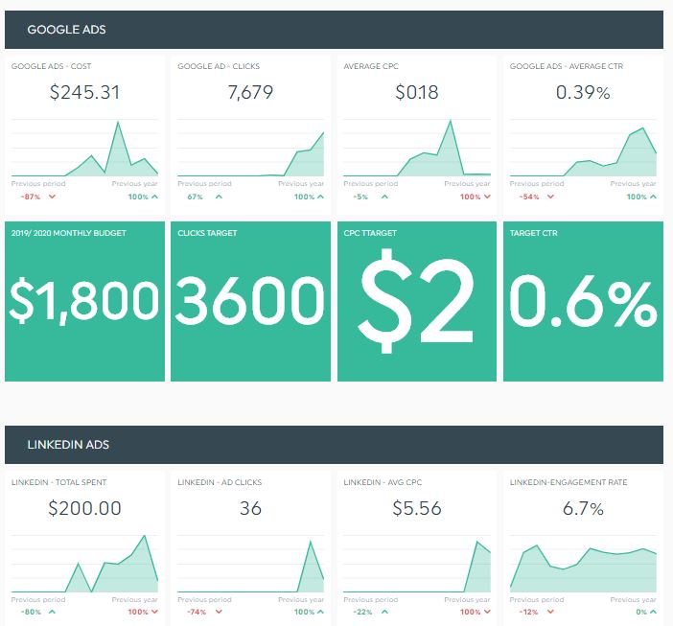The image size is (673, 626).
Task: Click the $200.00 LinkedIn spent value
Action: coord(84,508)
